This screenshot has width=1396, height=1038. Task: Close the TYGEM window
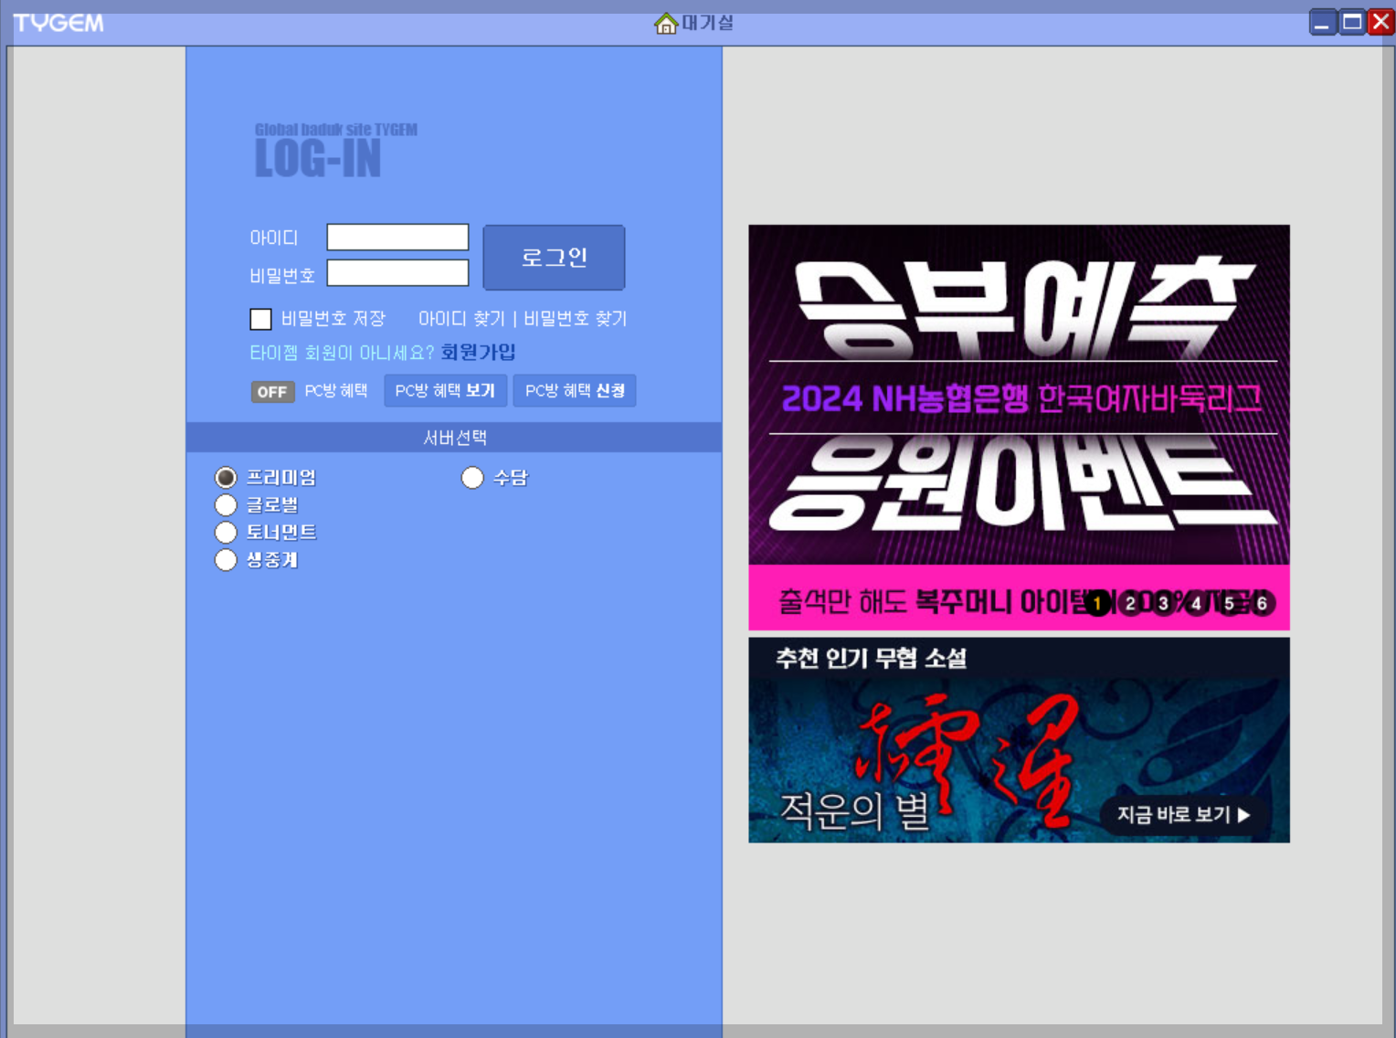pos(1380,22)
